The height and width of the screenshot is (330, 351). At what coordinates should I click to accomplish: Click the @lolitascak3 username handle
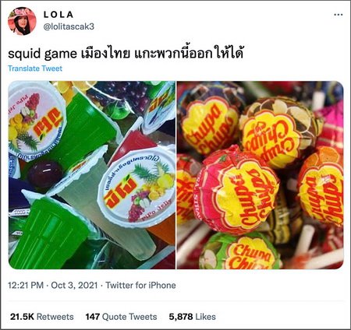click(x=69, y=26)
